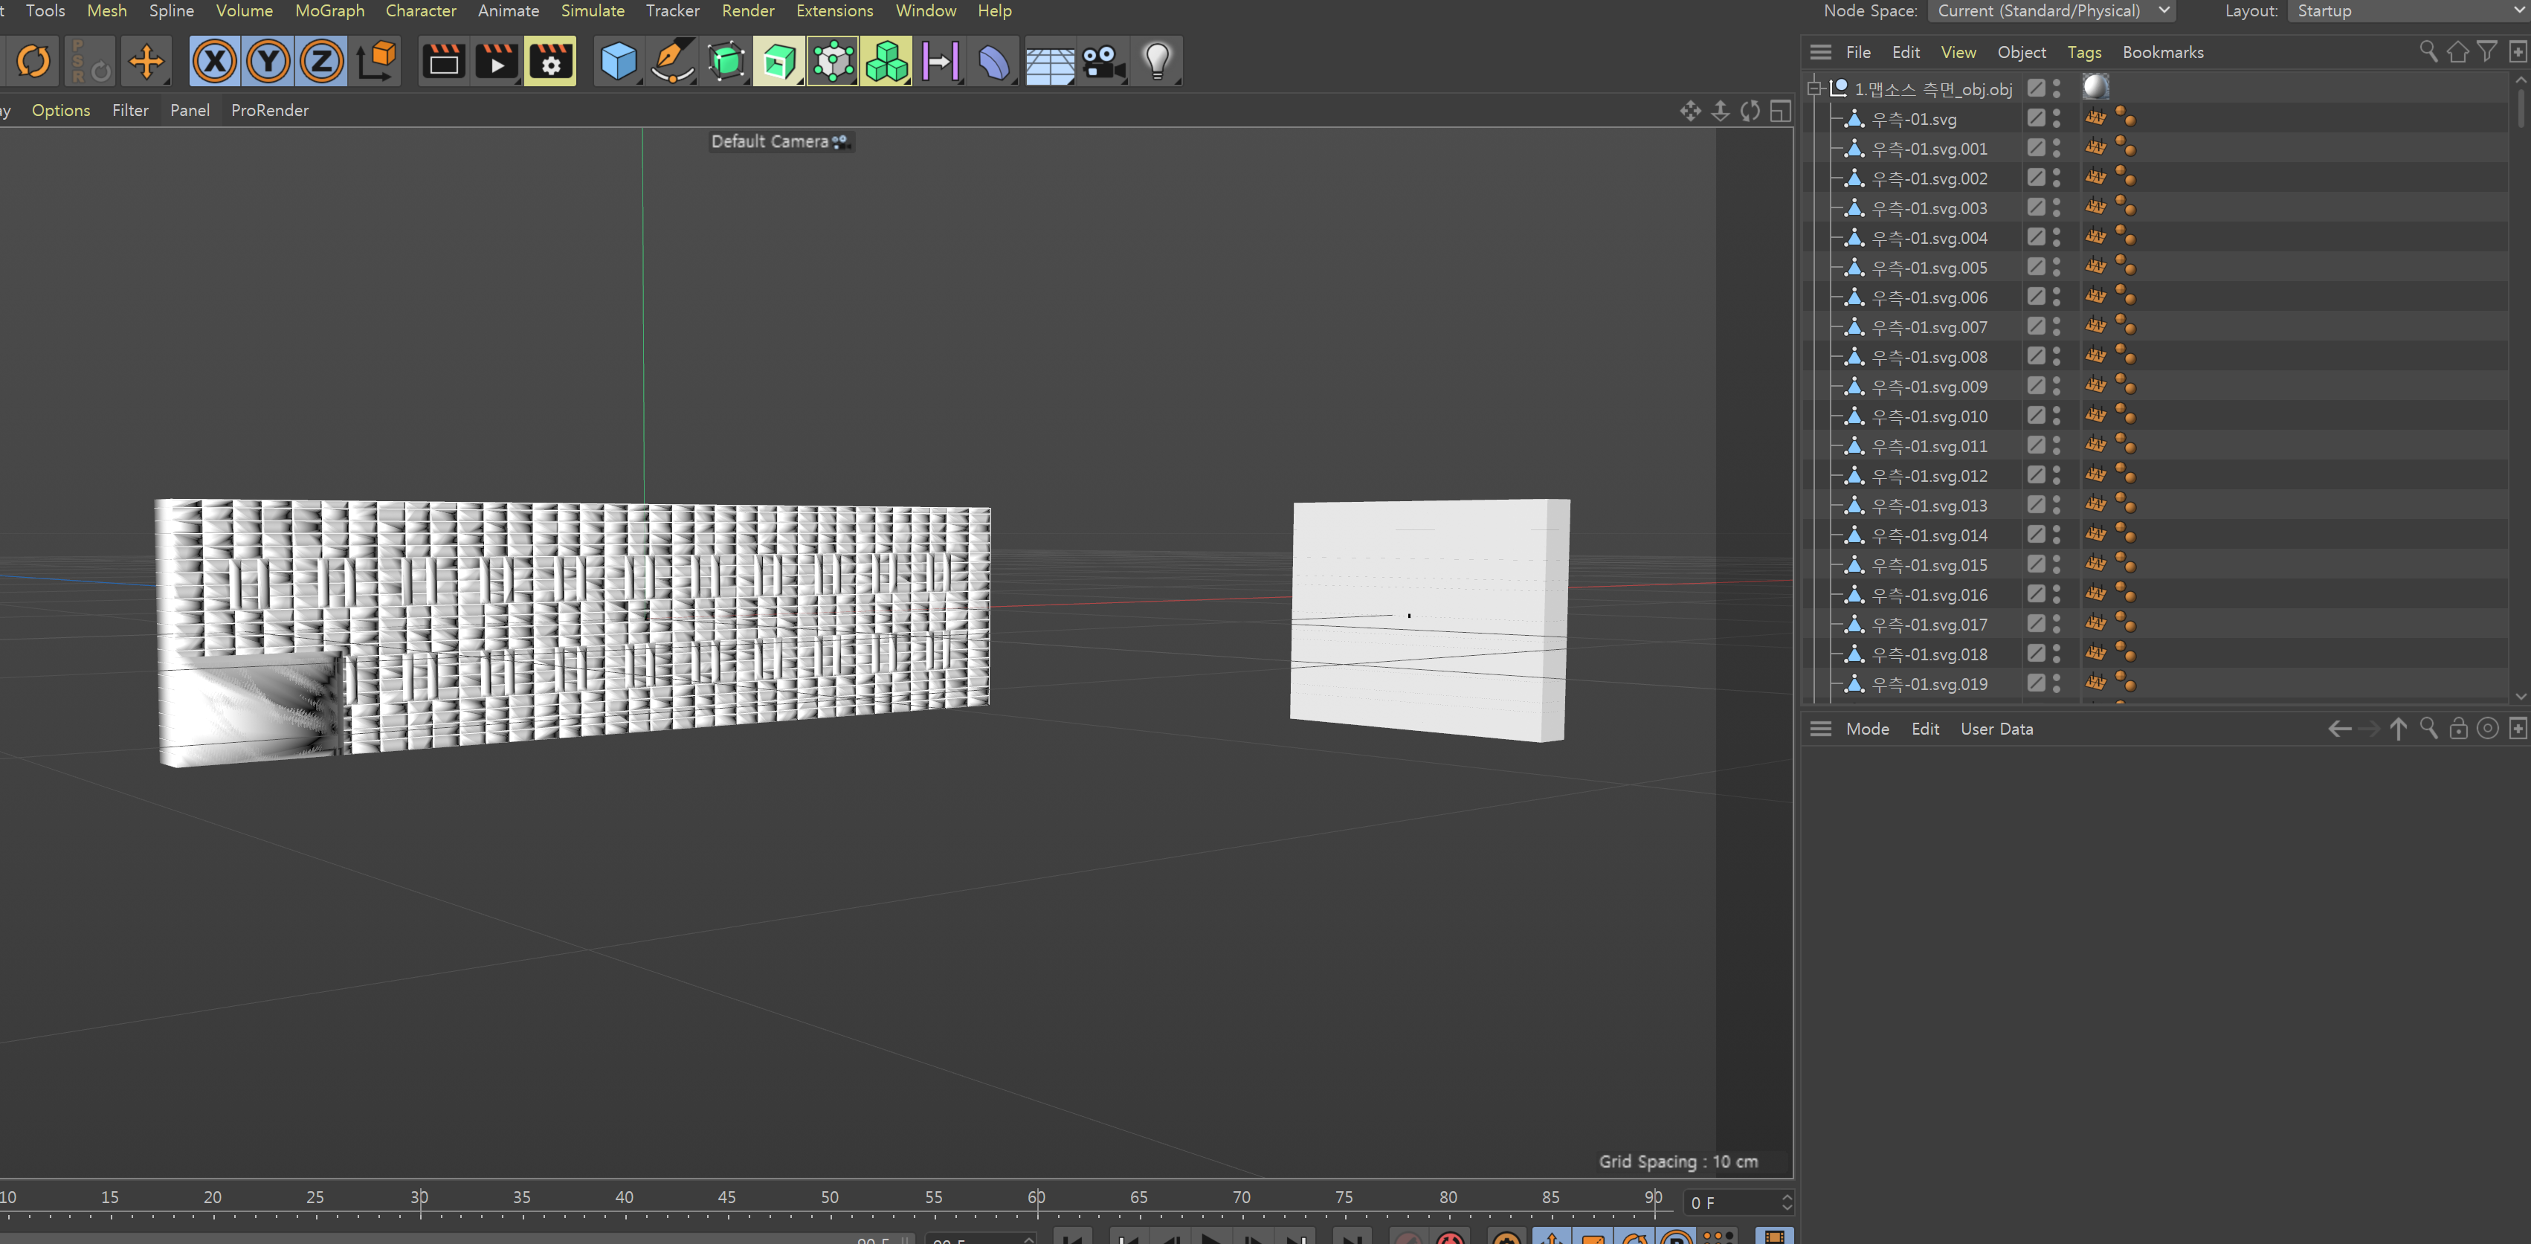Click the Render to Picture Viewer icon
This screenshot has width=2531, height=1244.
[x=496, y=62]
